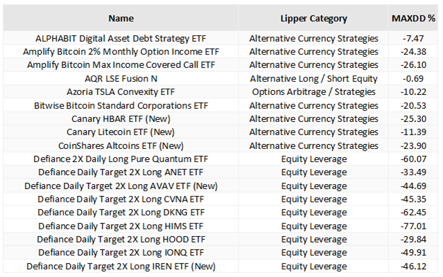The height and width of the screenshot is (277, 443).
Task: Select the AQR LSE Fusion N row name
Action: click(121, 78)
